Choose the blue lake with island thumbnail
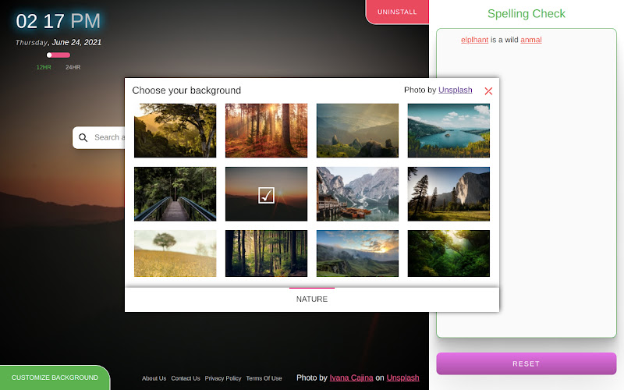The image size is (624, 390). [x=448, y=130]
